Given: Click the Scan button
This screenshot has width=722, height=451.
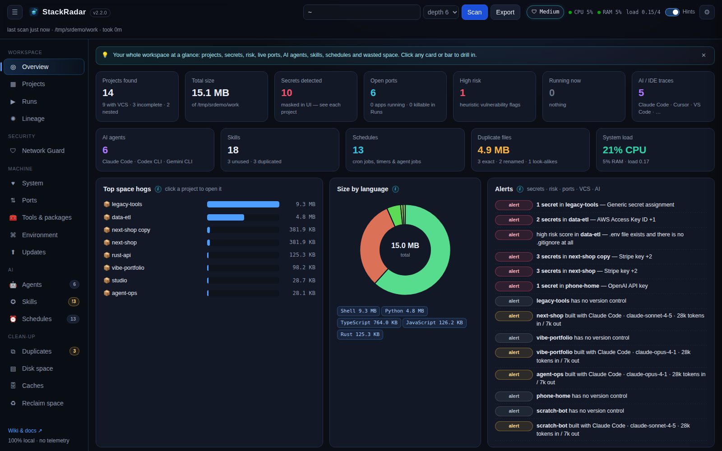Looking at the screenshot, I should click(x=474, y=12).
